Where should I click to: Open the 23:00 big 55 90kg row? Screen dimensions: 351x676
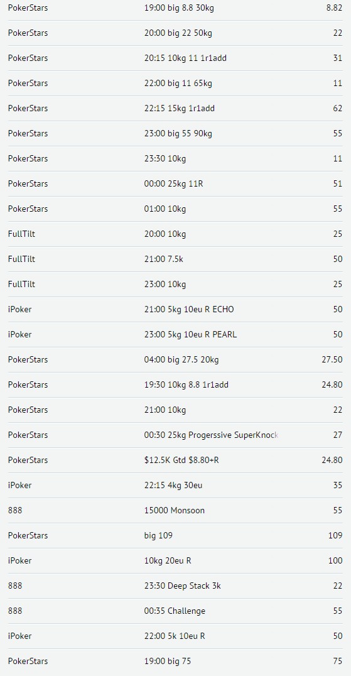pos(175,133)
